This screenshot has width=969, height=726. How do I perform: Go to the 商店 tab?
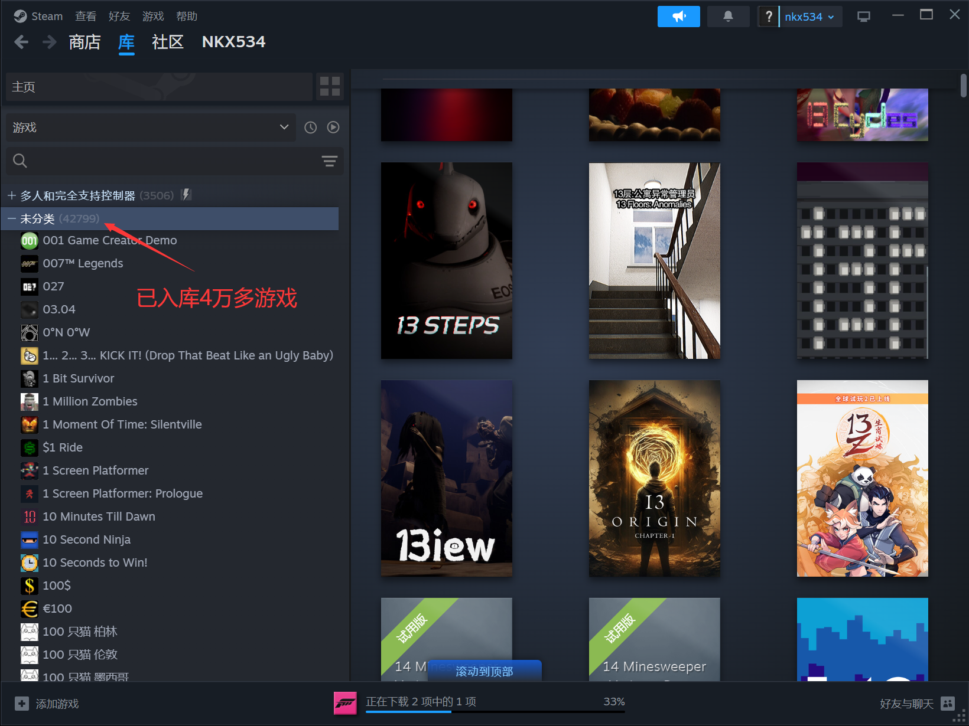[x=84, y=42]
